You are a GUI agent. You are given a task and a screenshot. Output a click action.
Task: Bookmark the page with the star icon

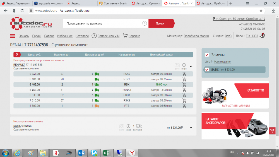[261, 11]
